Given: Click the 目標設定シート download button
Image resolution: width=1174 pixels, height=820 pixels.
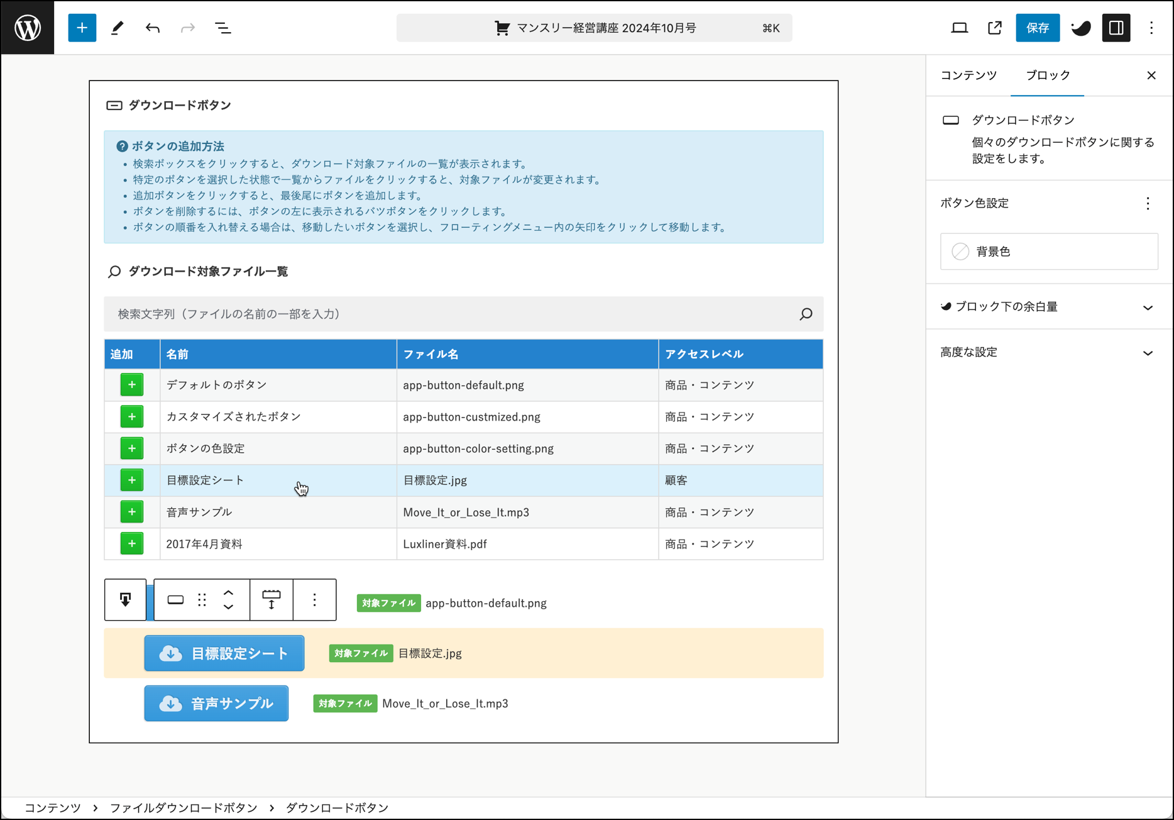Looking at the screenshot, I should coord(224,653).
